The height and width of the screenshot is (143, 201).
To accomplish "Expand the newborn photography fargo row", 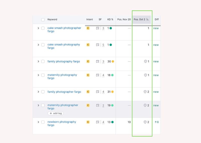I will (38, 122).
